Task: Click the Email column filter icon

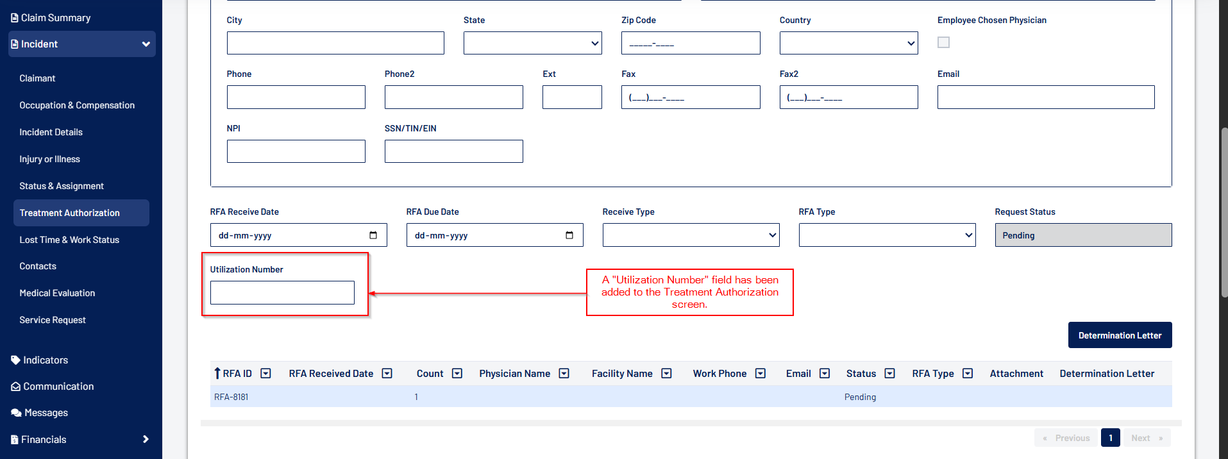Action: [825, 374]
